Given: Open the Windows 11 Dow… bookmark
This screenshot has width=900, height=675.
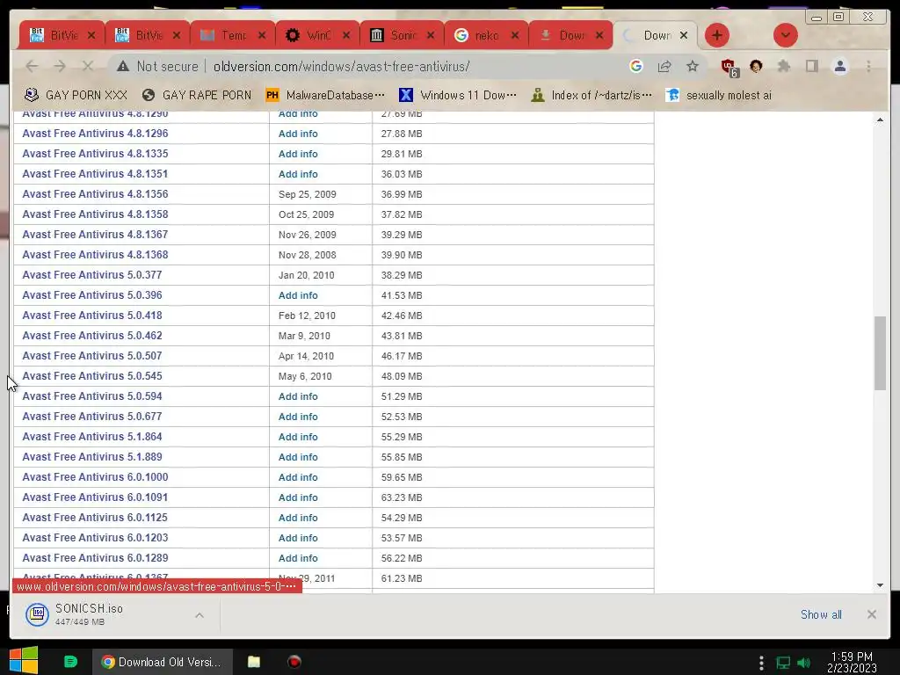Looking at the screenshot, I should point(458,95).
